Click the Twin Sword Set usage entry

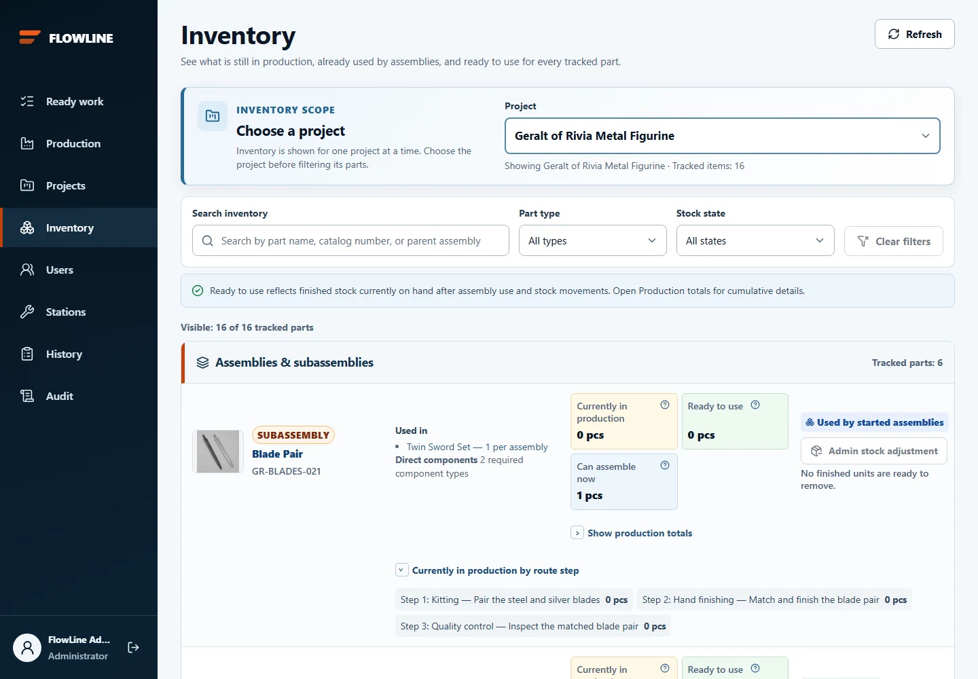point(477,447)
